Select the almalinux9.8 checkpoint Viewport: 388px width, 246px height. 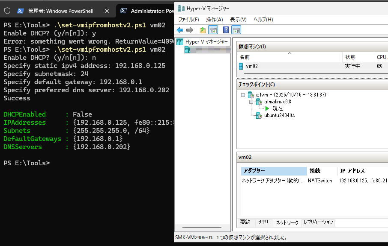[x=278, y=102]
